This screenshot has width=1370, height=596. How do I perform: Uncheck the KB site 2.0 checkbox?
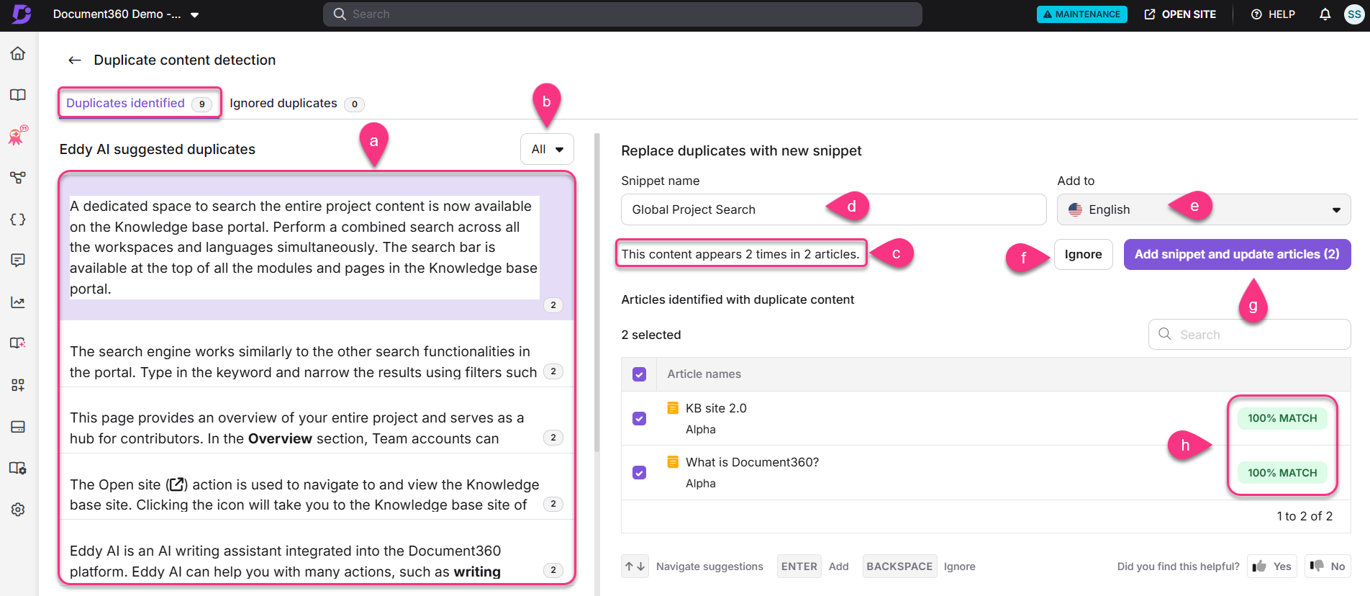(x=639, y=418)
